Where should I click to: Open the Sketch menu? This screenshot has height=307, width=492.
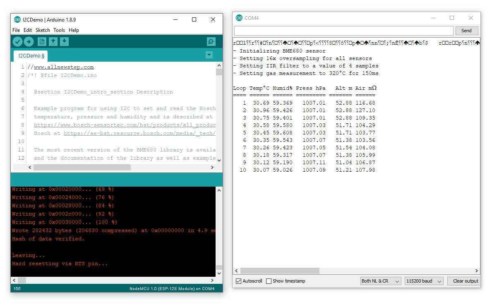pos(43,30)
